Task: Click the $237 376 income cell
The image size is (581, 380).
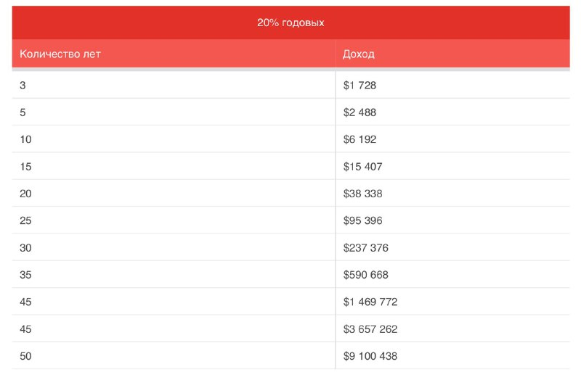Action: point(366,248)
